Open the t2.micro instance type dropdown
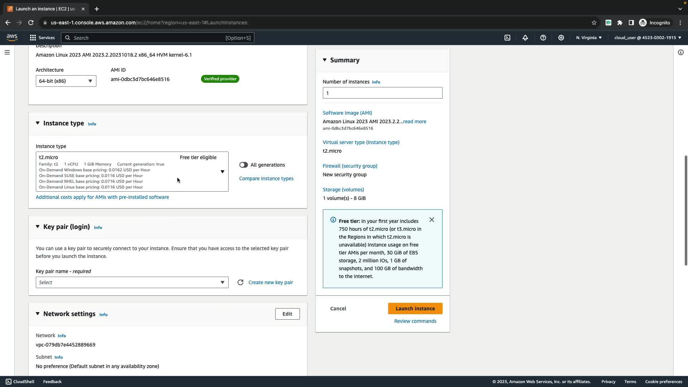 pos(132,172)
